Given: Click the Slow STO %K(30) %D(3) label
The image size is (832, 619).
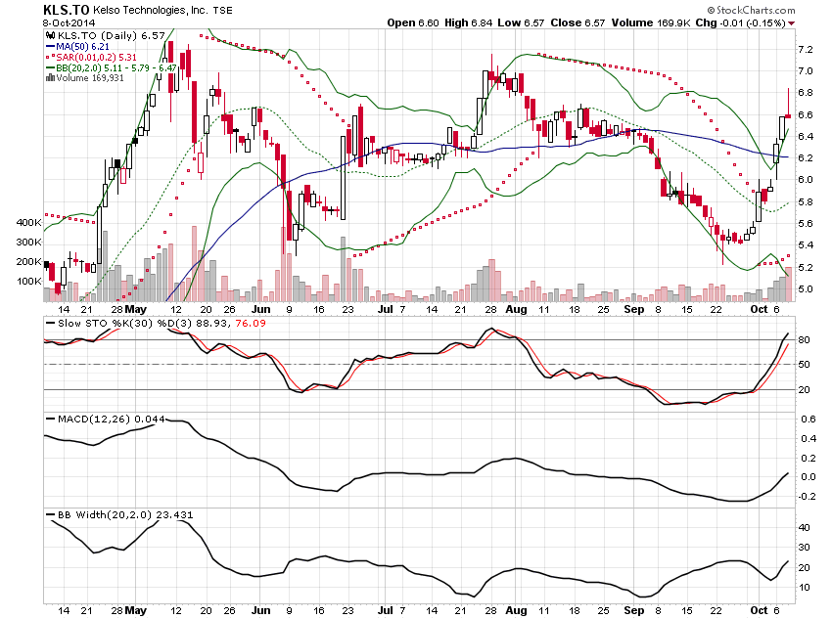Looking at the screenshot, I should [x=125, y=323].
